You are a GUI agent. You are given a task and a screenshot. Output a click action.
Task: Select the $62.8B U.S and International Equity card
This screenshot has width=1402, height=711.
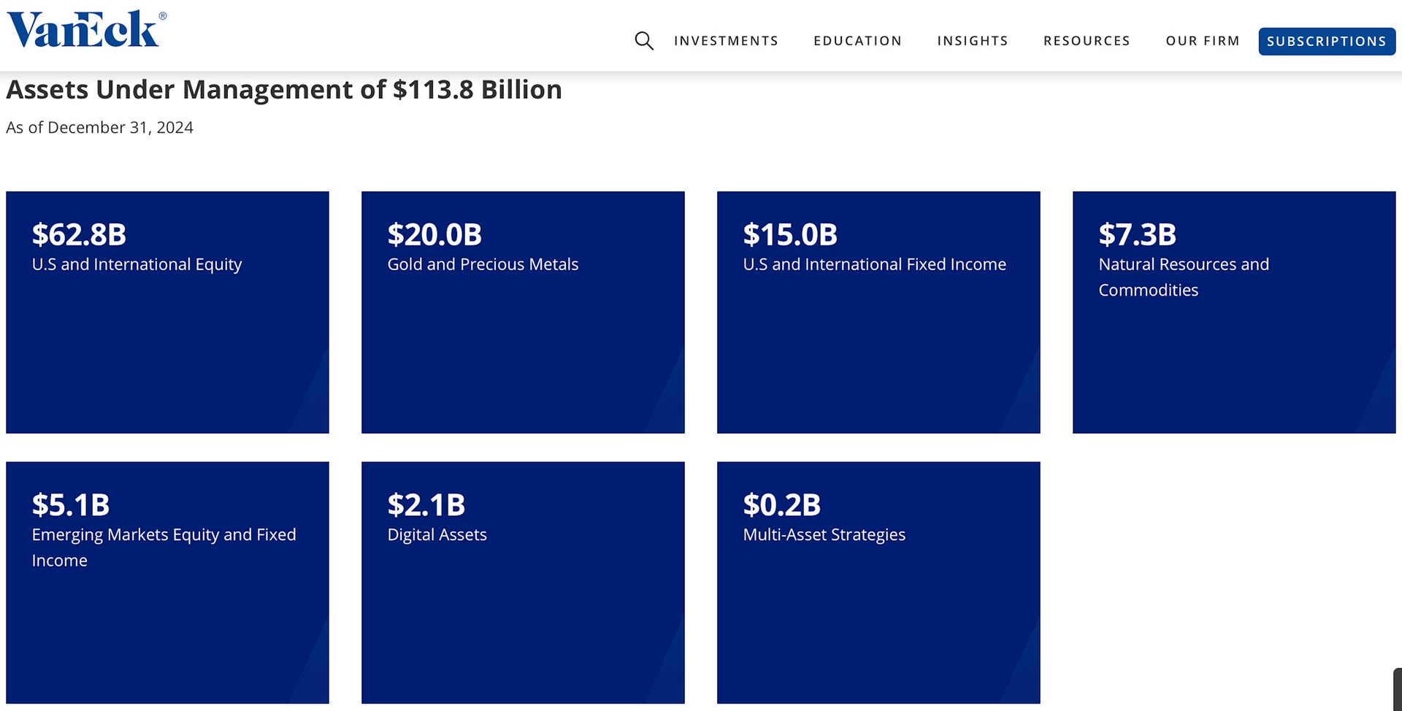click(167, 312)
